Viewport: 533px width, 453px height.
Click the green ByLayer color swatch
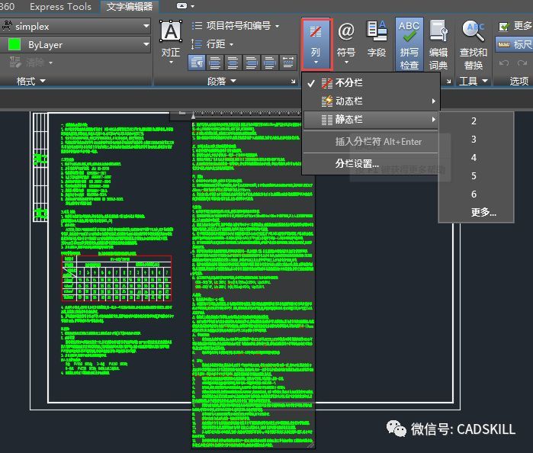tap(14, 44)
